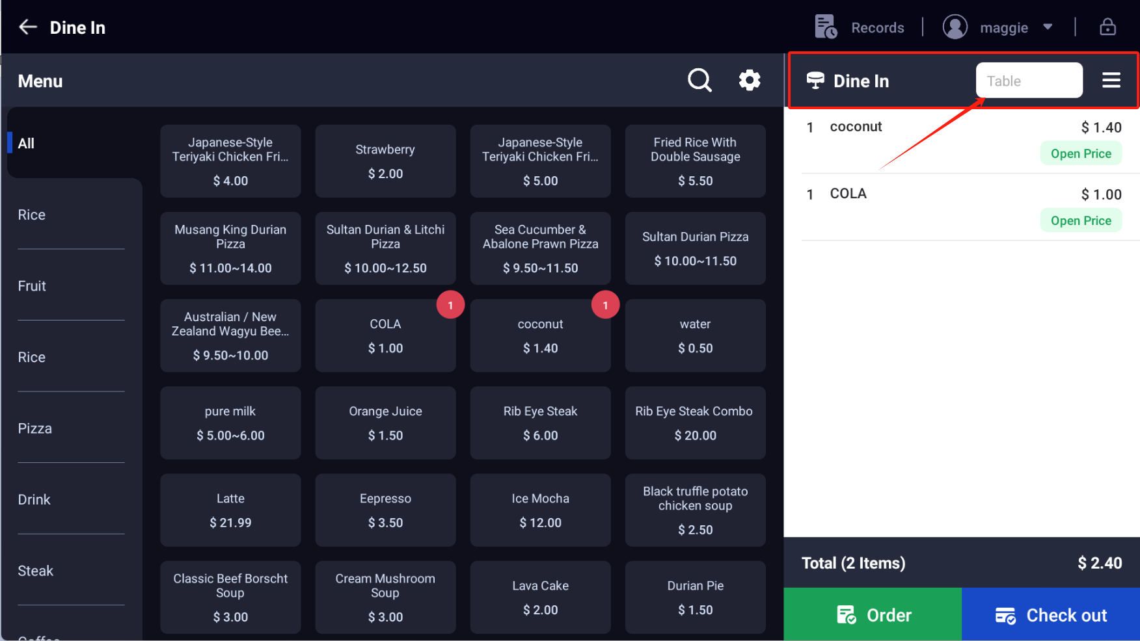
Task: Click the Dine In dining table icon
Action: coord(816,80)
